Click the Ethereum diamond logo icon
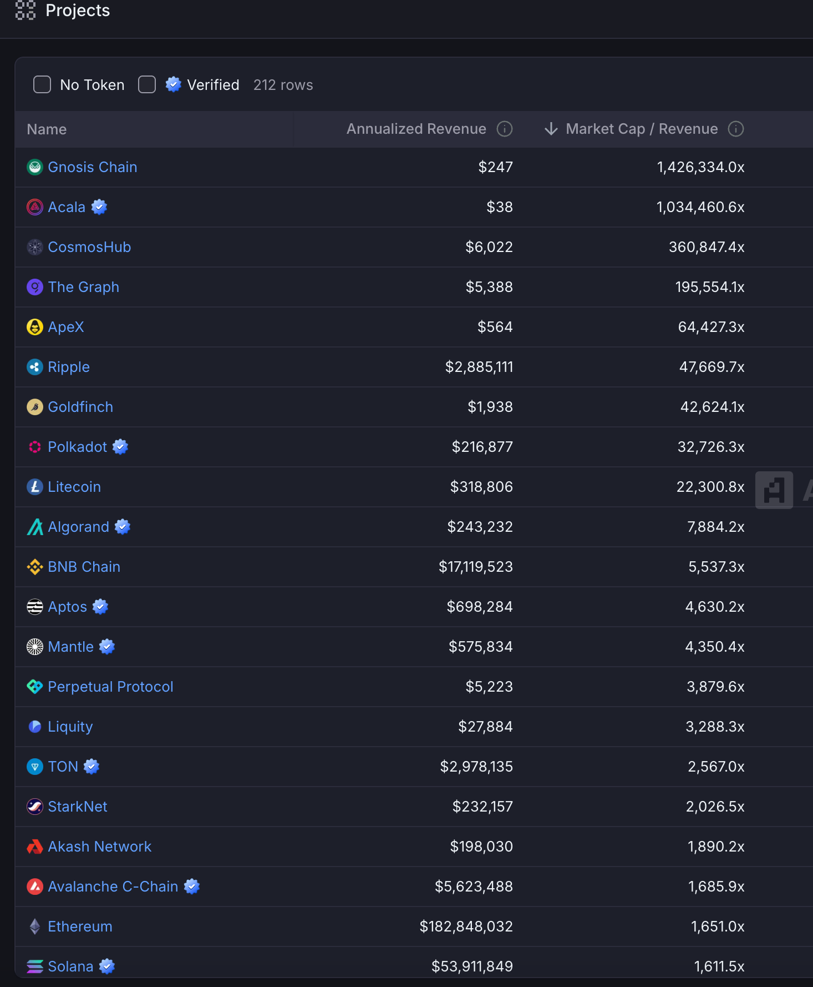Viewport: 813px width, 987px height. (x=35, y=926)
